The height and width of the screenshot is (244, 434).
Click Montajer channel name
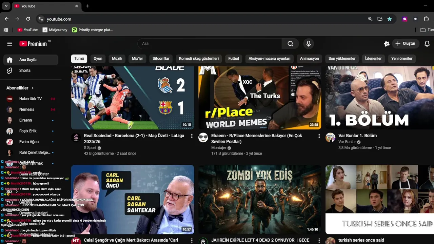coord(219,148)
